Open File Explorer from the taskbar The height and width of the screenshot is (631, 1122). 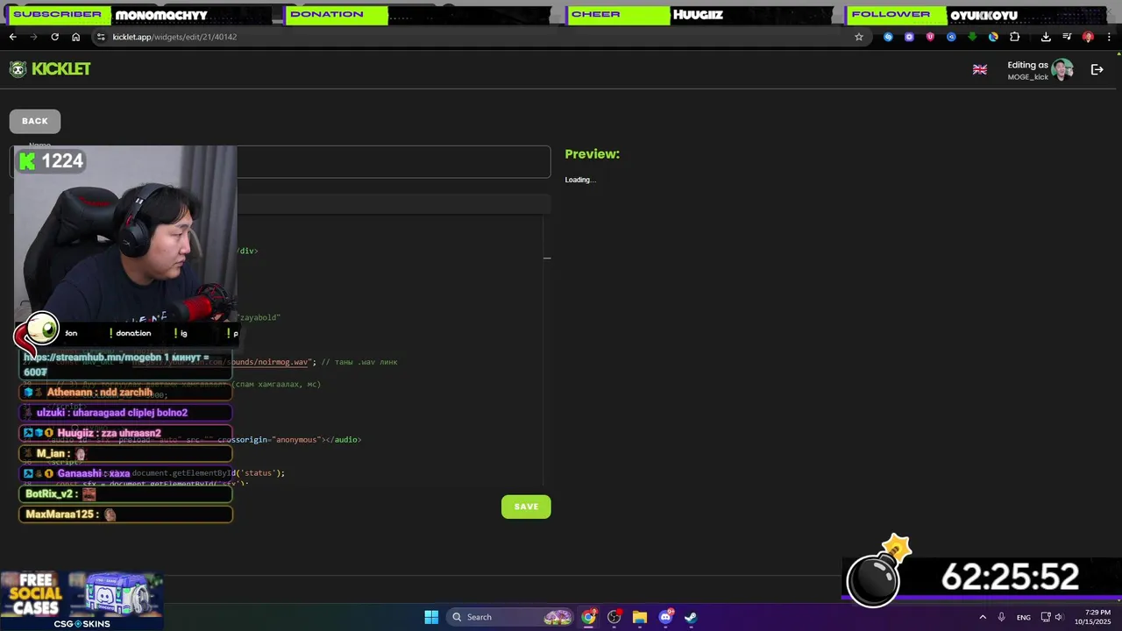coord(640,617)
